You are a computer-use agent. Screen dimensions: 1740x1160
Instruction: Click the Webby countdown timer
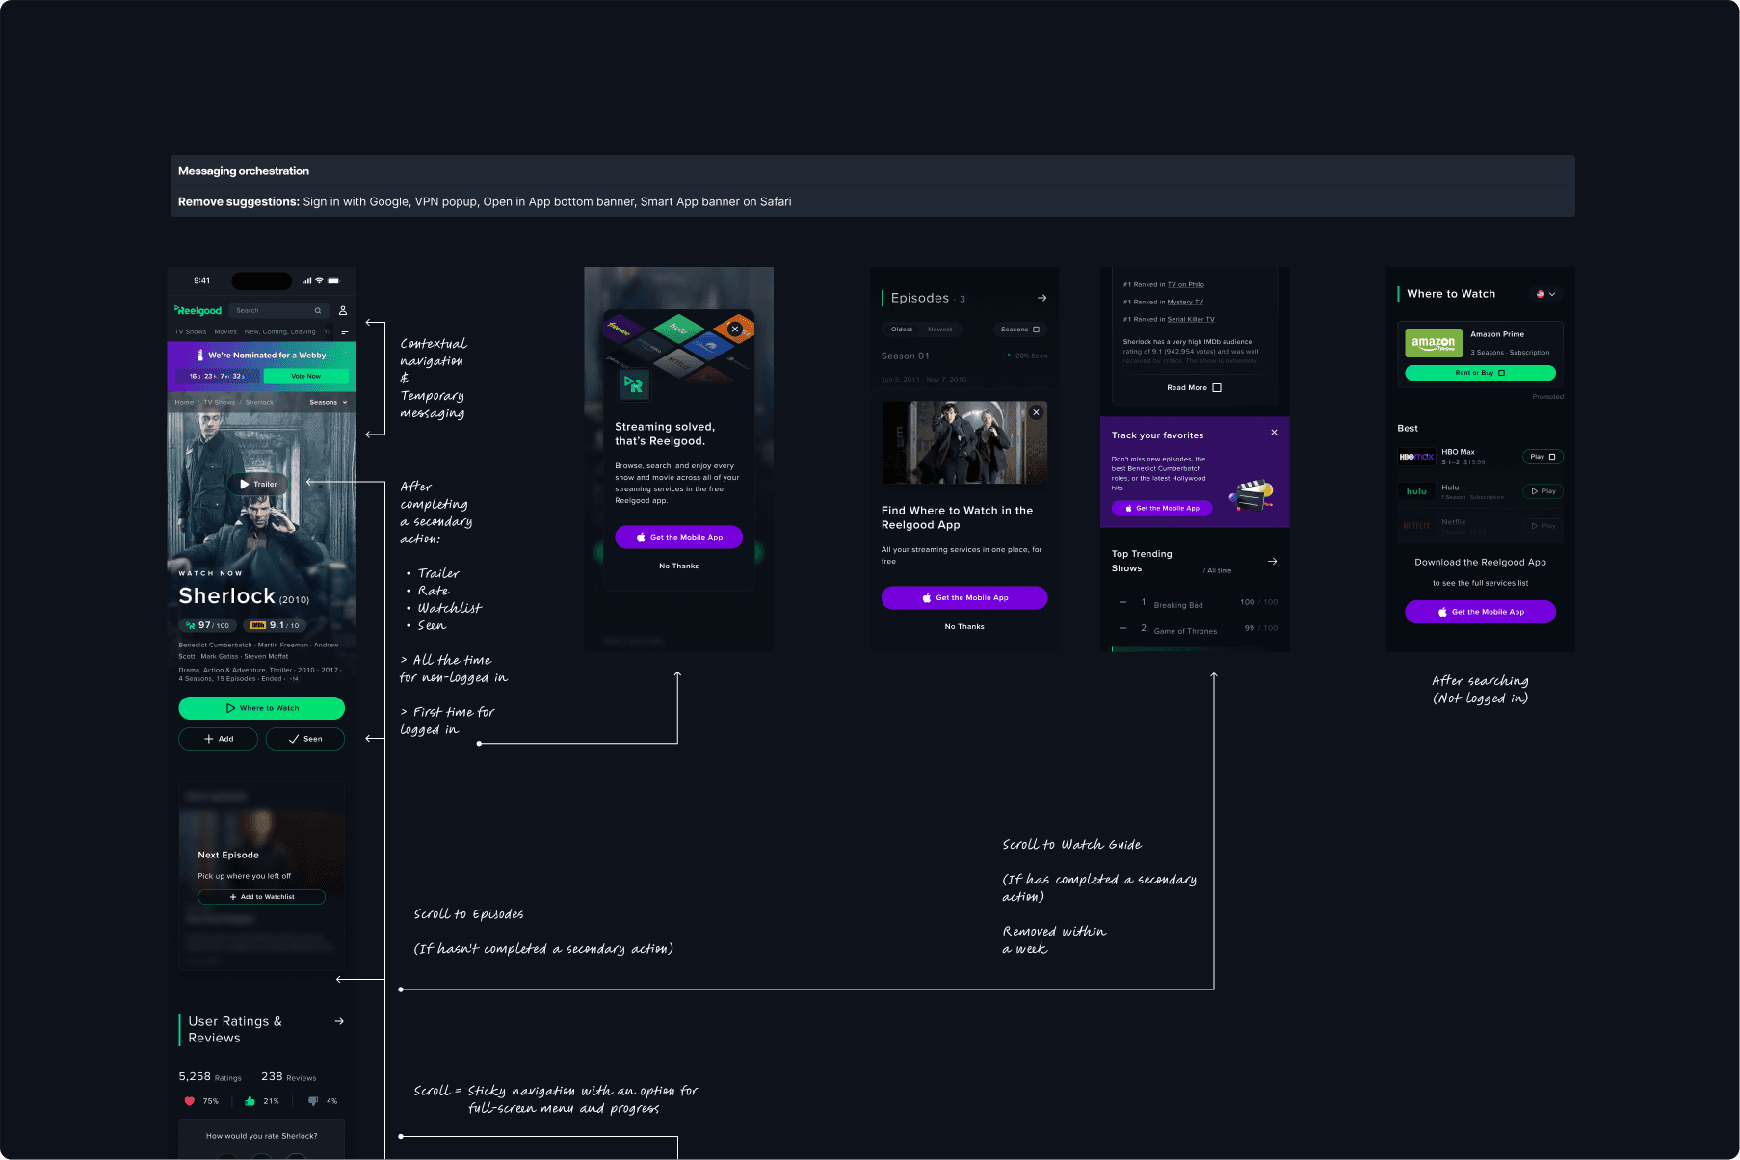click(x=217, y=376)
